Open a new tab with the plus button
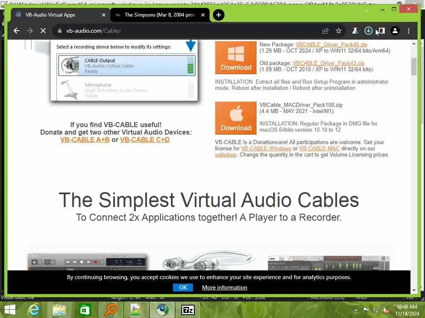 [218, 15]
